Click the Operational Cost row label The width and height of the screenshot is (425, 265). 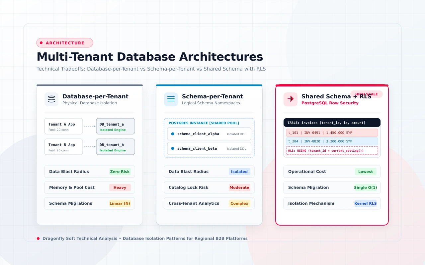pyautogui.click(x=307, y=172)
